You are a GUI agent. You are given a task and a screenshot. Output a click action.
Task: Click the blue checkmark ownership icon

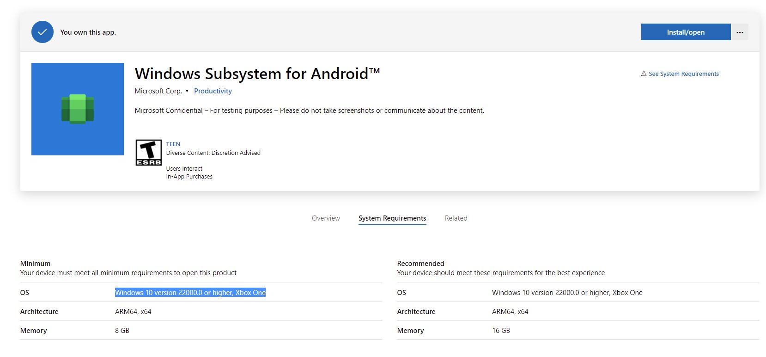click(x=43, y=32)
